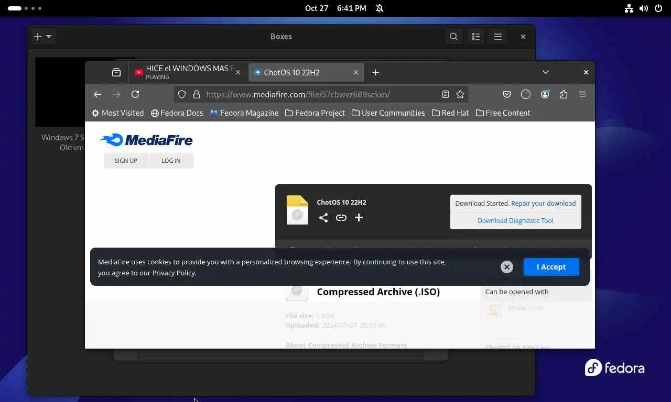
Task: Click the Privacy Policy text in cookie banner
Action: [174, 273]
